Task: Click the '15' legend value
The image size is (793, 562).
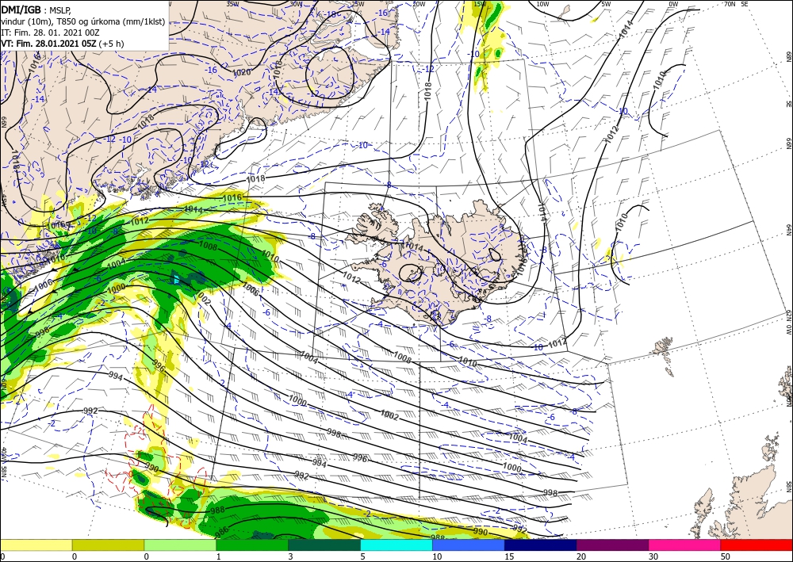Action: click(509, 556)
